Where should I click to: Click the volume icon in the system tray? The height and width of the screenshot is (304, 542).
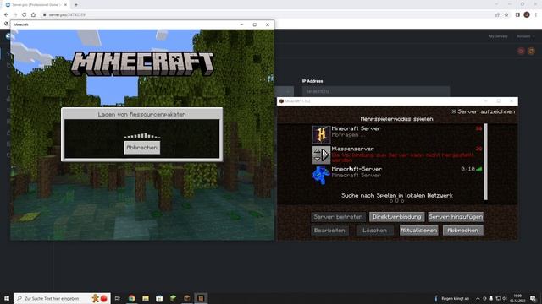point(505,298)
